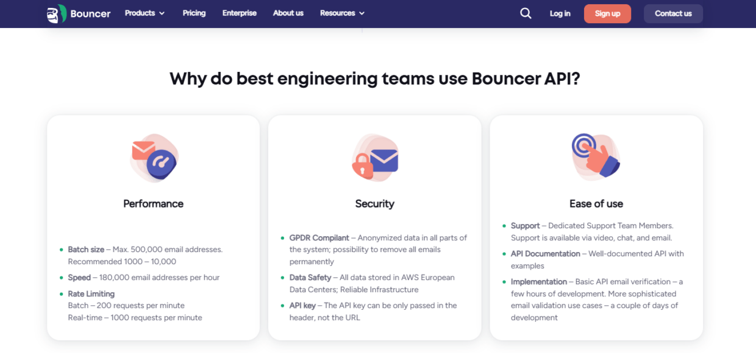Click the GPDR Compliant bullet text
Viewport: 756px width, 353px height.
(x=319, y=238)
